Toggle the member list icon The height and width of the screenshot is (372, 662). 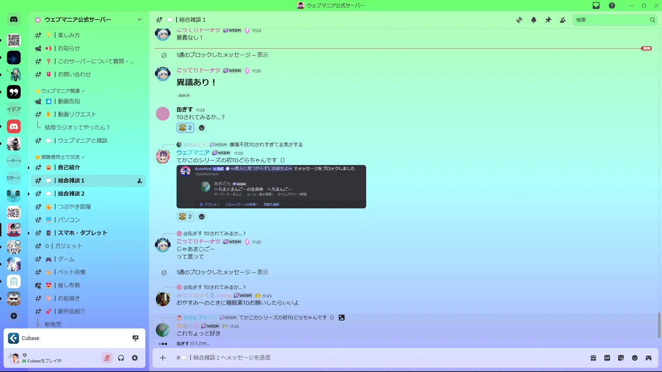click(563, 20)
